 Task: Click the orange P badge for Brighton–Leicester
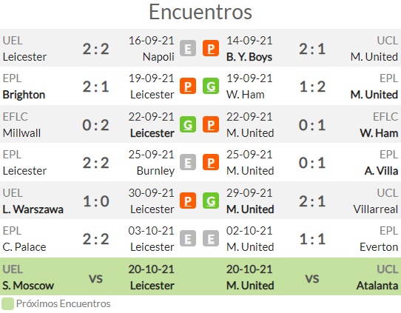[188, 86]
